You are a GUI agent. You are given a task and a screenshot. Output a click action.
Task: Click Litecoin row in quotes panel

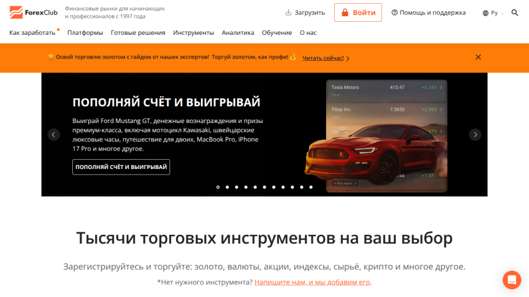click(x=386, y=131)
